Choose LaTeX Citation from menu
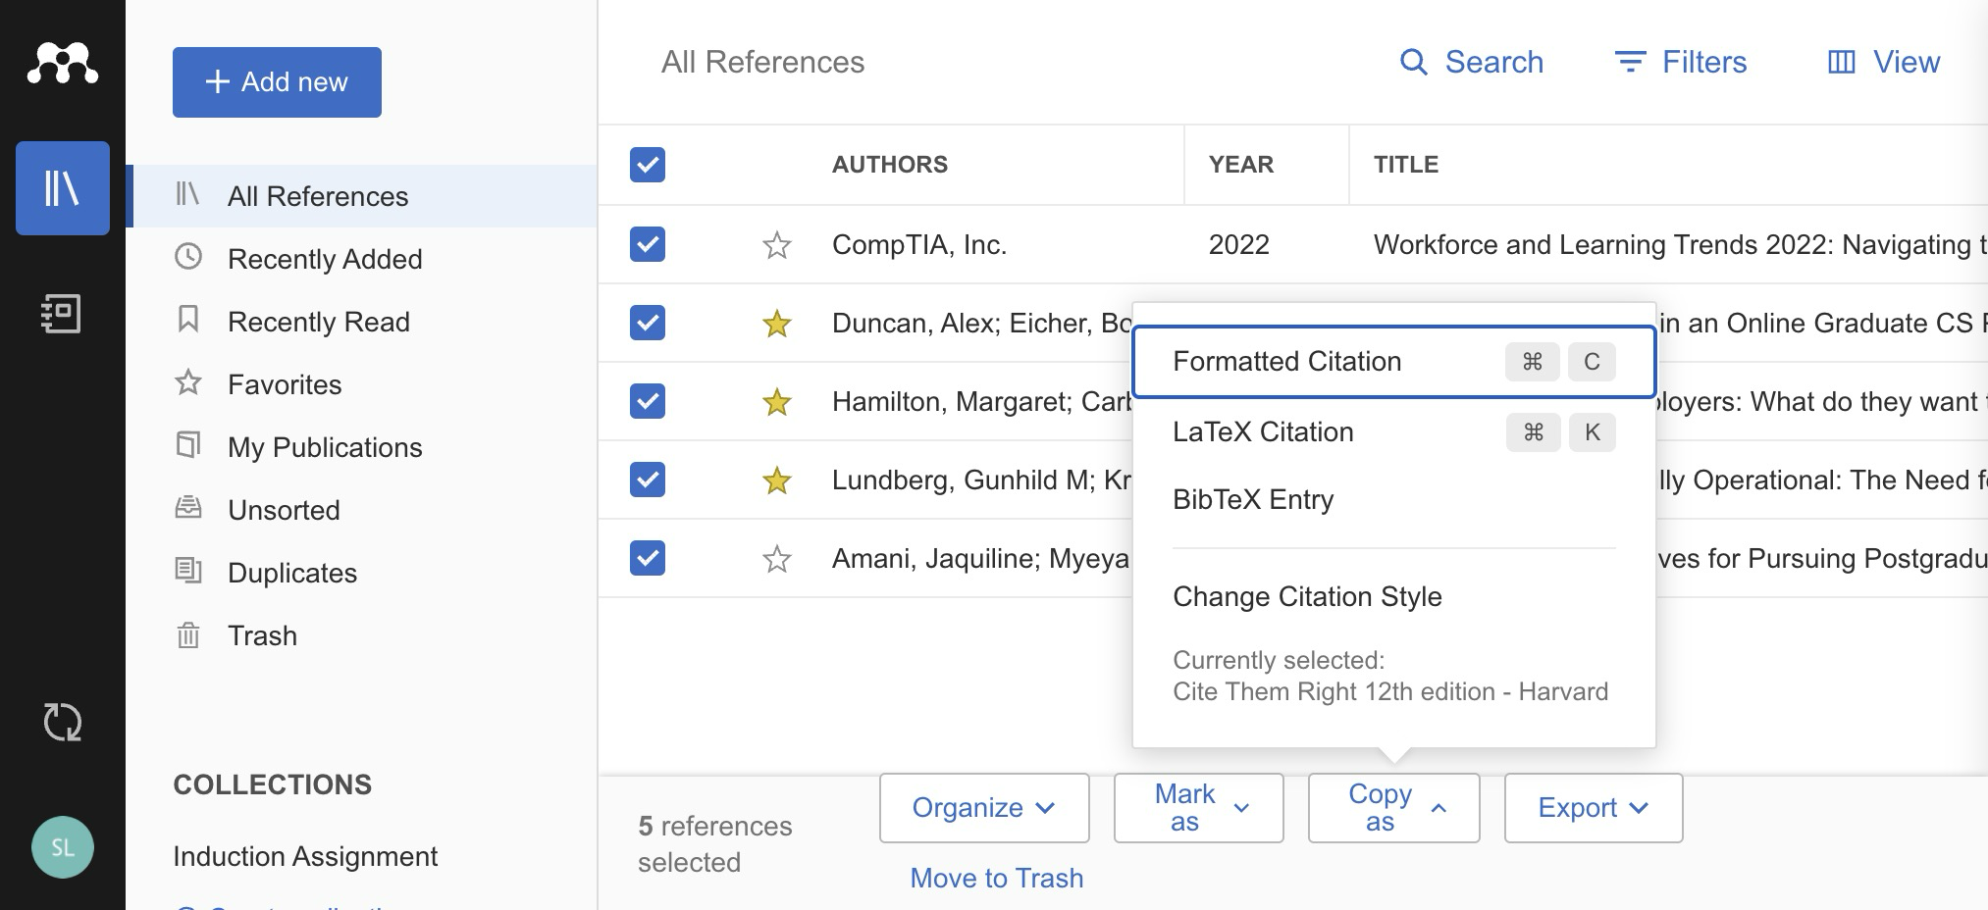The width and height of the screenshot is (1988, 910). (1263, 432)
